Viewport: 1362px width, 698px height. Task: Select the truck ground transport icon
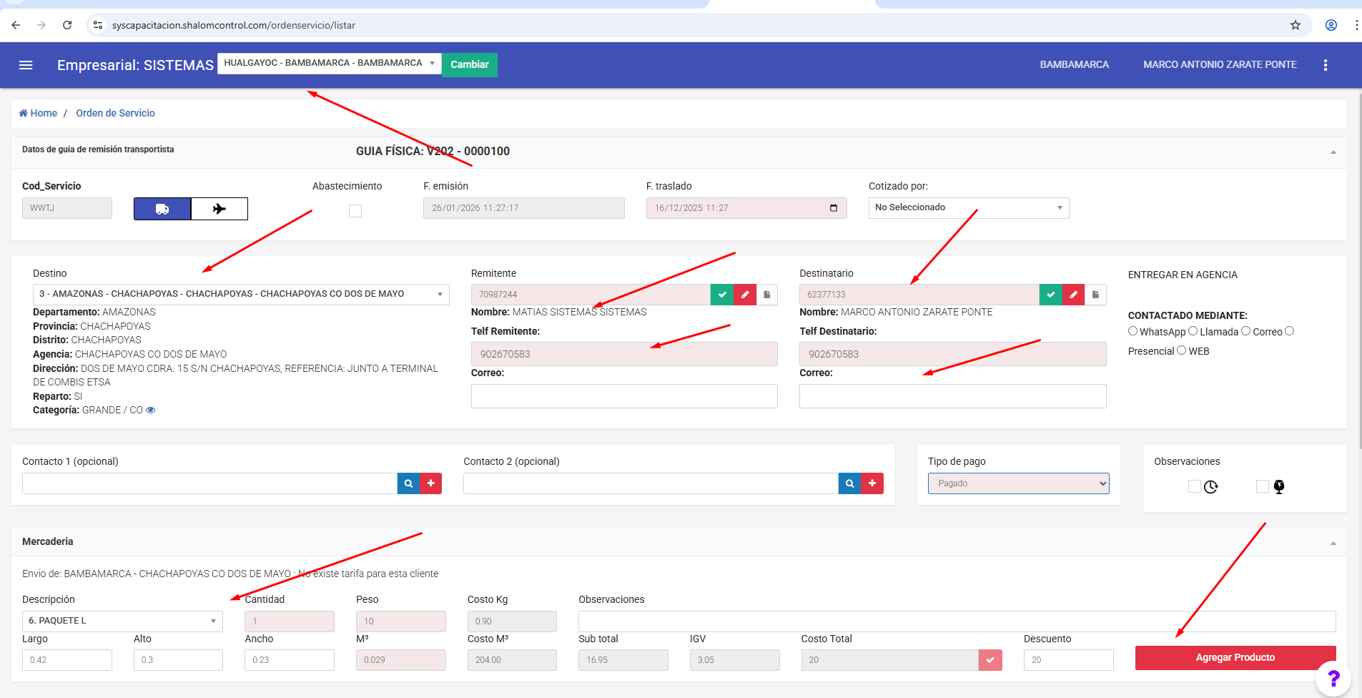[162, 209]
